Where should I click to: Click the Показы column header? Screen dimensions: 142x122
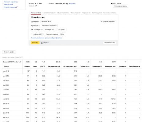27,66
